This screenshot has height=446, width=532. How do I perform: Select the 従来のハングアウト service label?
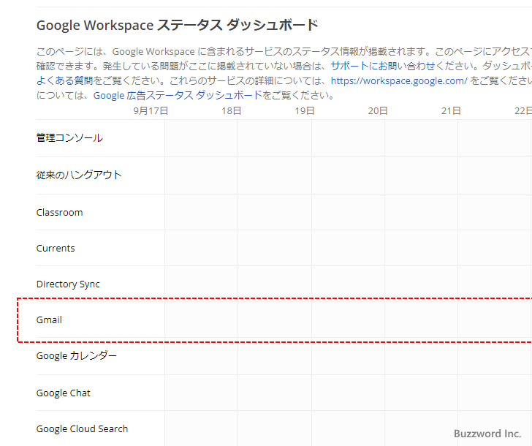coord(79,175)
